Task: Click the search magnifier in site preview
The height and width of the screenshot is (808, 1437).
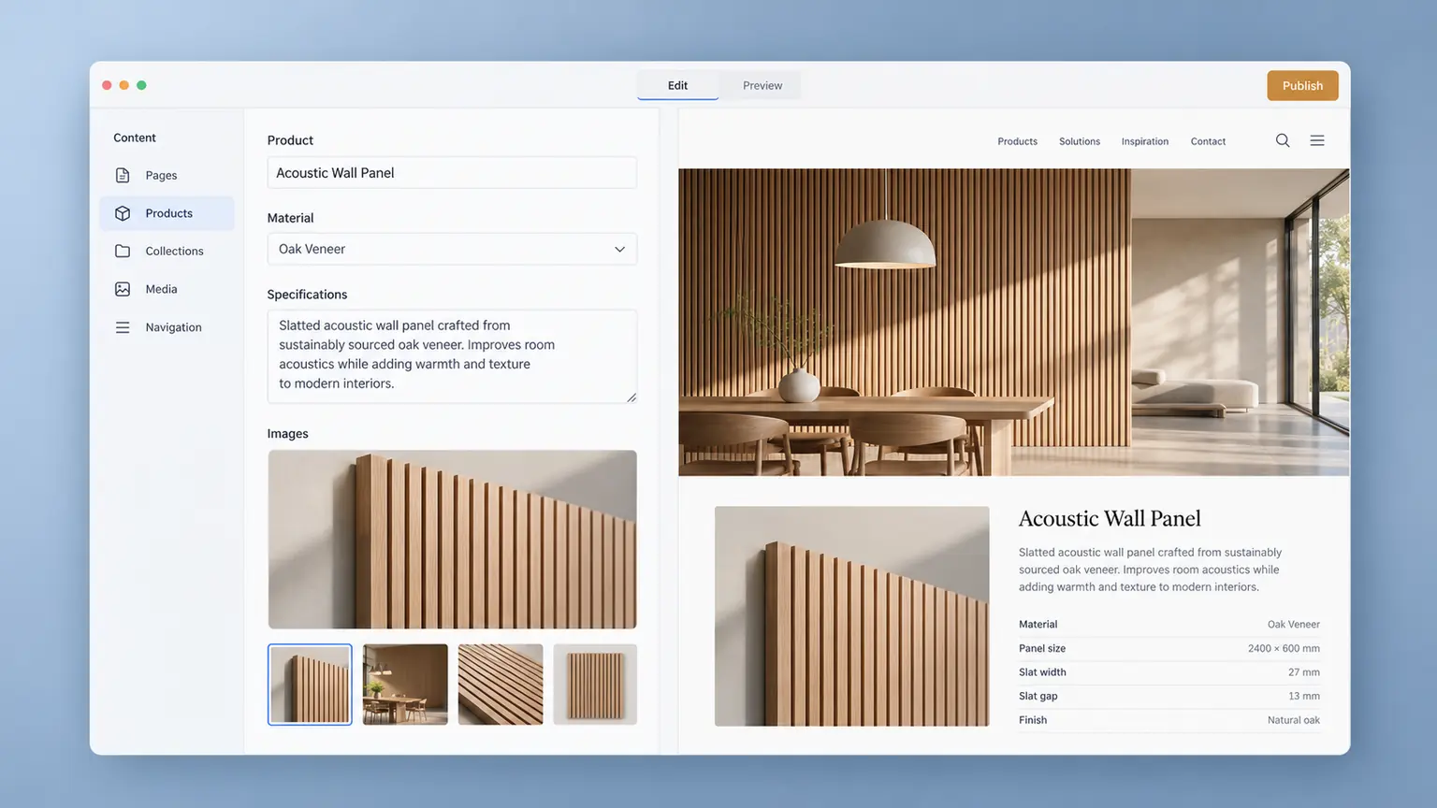Action: click(1283, 140)
